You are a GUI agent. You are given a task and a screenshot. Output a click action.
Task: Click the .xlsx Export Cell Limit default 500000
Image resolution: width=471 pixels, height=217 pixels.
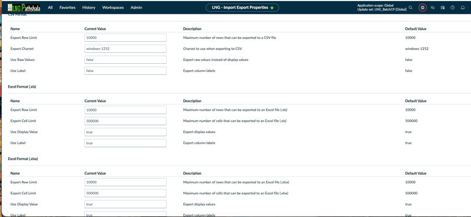pyautogui.click(x=411, y=193)
